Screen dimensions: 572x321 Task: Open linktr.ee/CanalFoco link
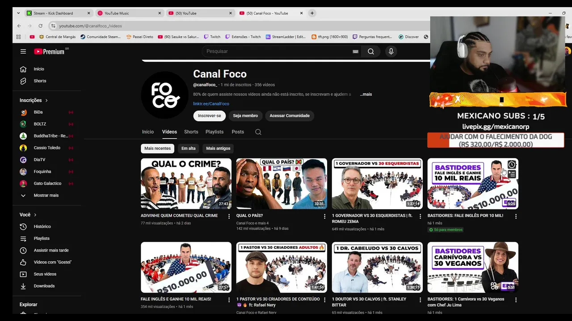coord(211,104)
